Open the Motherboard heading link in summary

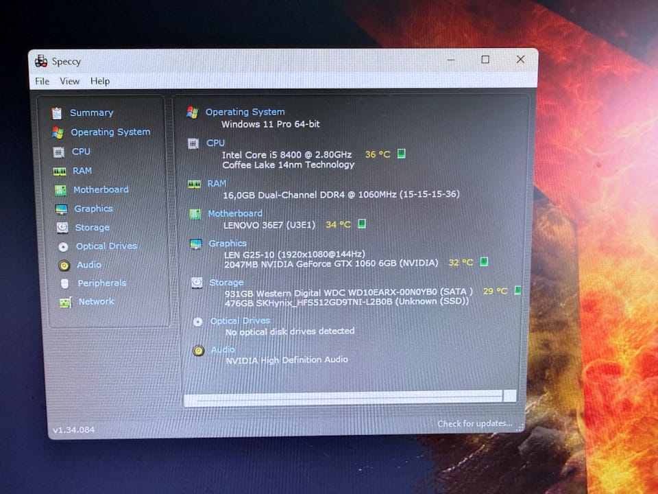[235, 213]
